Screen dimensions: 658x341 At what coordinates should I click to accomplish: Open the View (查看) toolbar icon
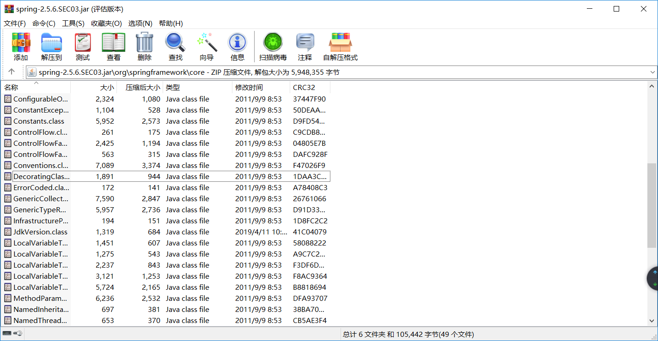point(114,43)
